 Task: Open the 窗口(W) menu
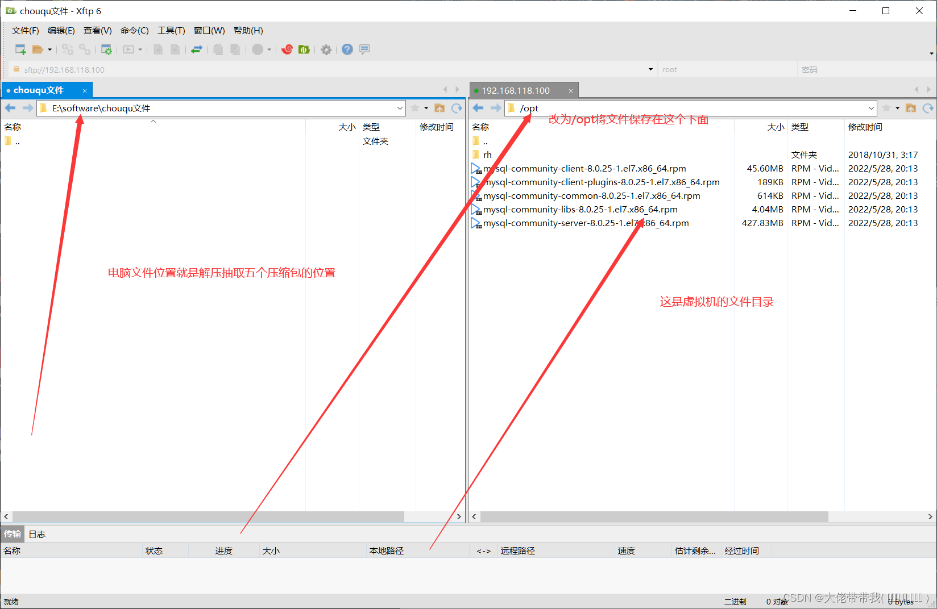(x=209, y=31)
